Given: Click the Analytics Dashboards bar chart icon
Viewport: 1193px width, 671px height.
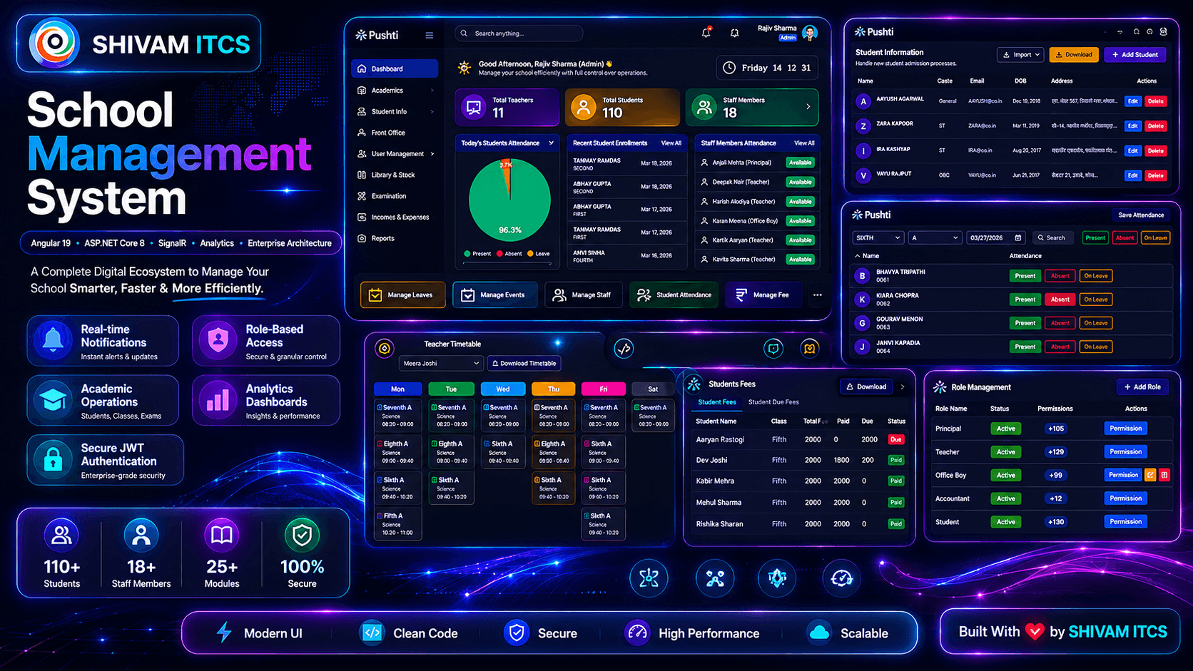Looking at the screenshot, I should [x=218, y=400].
